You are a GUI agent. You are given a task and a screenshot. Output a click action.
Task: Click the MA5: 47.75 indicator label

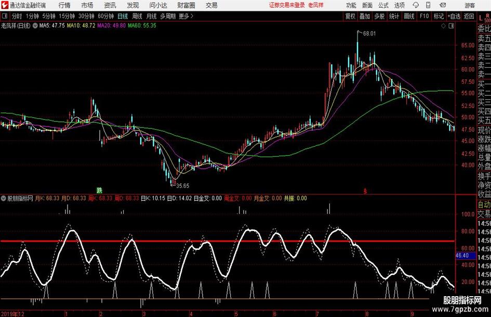(x=52, y=26)
